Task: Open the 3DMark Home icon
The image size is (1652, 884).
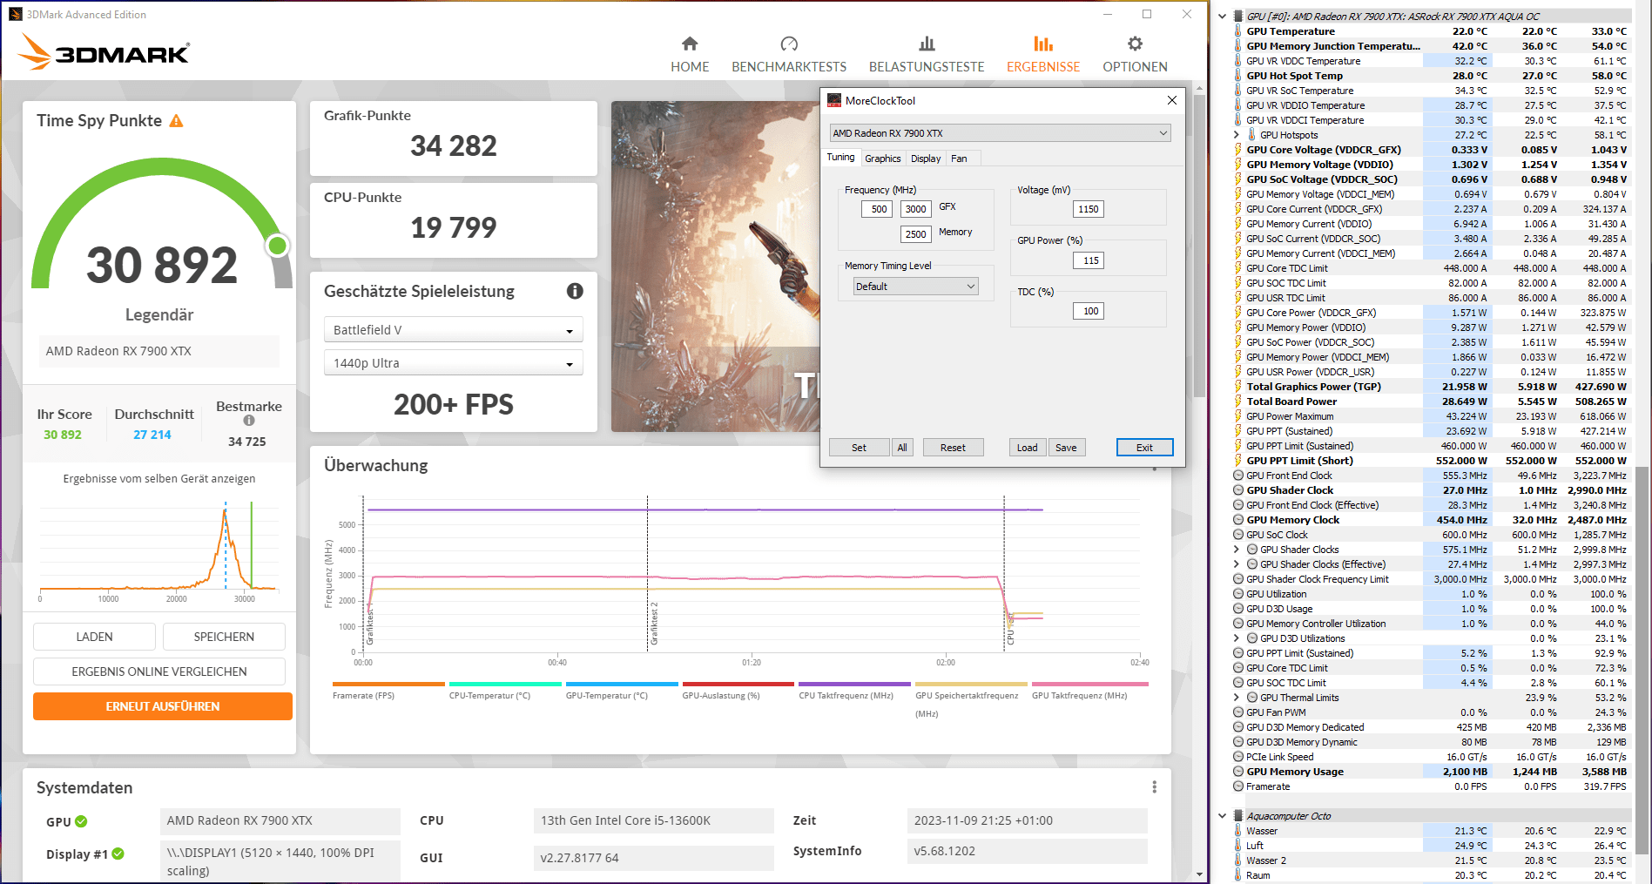Action: (690, 44)
